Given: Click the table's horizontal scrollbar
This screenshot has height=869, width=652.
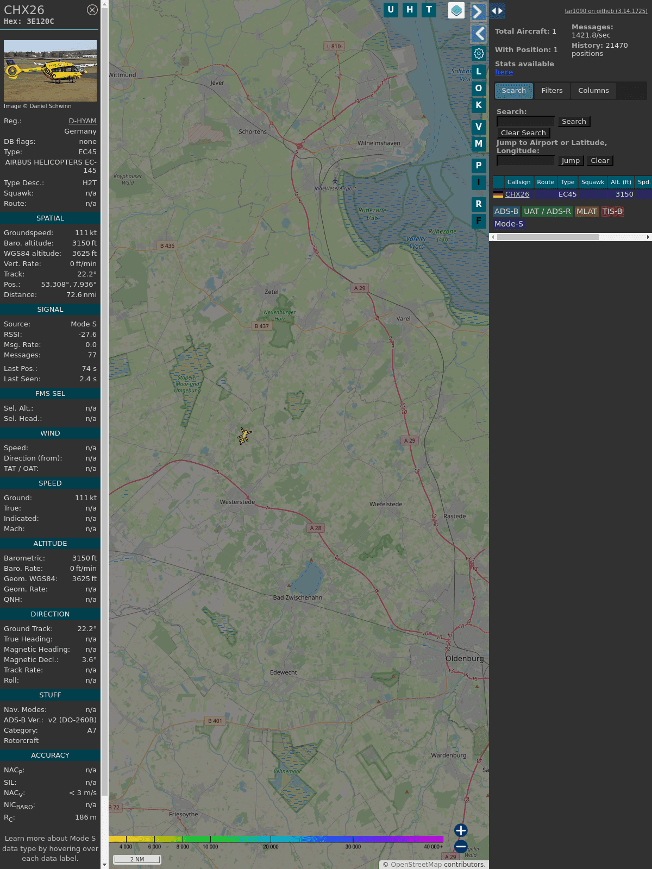Looking at the screenshot, I should (548, 237).
